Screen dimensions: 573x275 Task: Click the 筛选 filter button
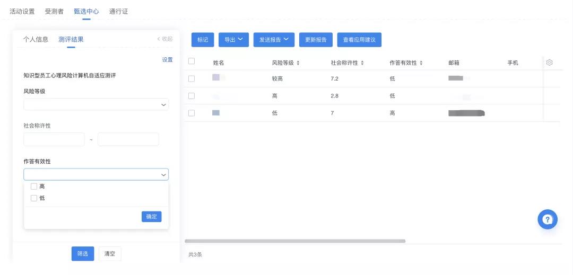82,254
